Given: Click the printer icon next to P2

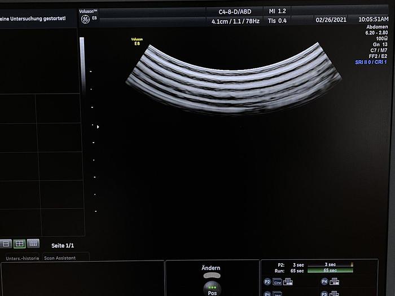Looking at the screenshot, I should [x=288, y=282].
